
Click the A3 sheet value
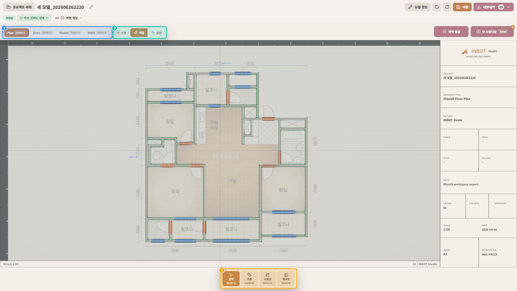click(x=445, y=254)
